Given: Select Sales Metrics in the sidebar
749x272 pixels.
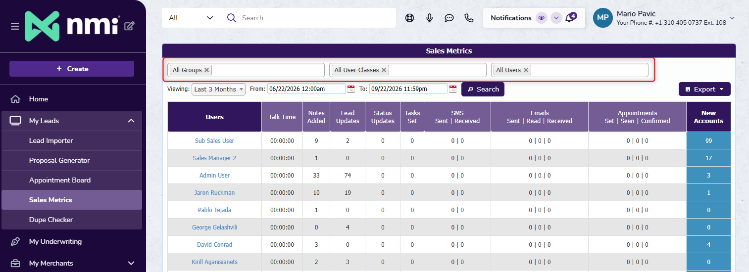Looking at the screenshot, I should [x=72, y=200].
